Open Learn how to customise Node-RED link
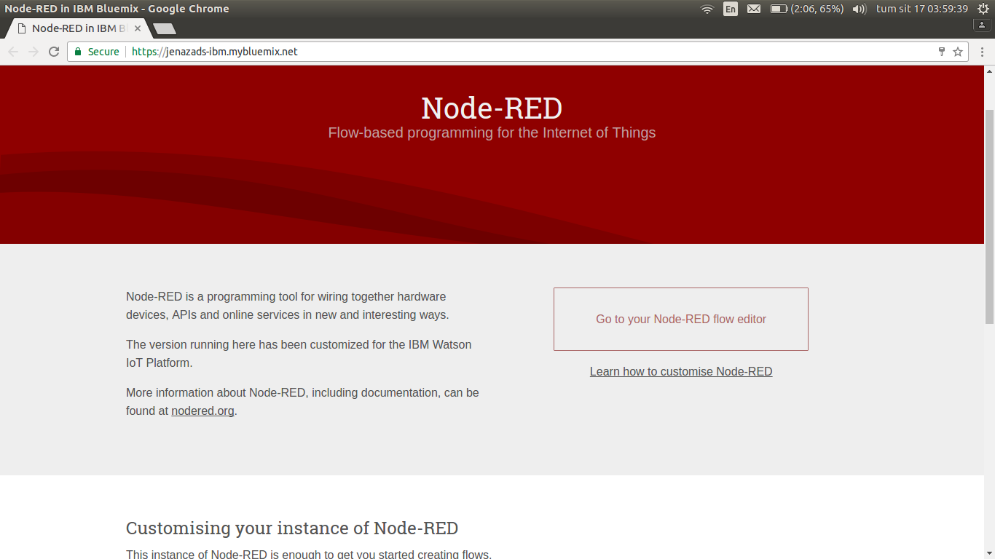 click(x=681, y=371)
